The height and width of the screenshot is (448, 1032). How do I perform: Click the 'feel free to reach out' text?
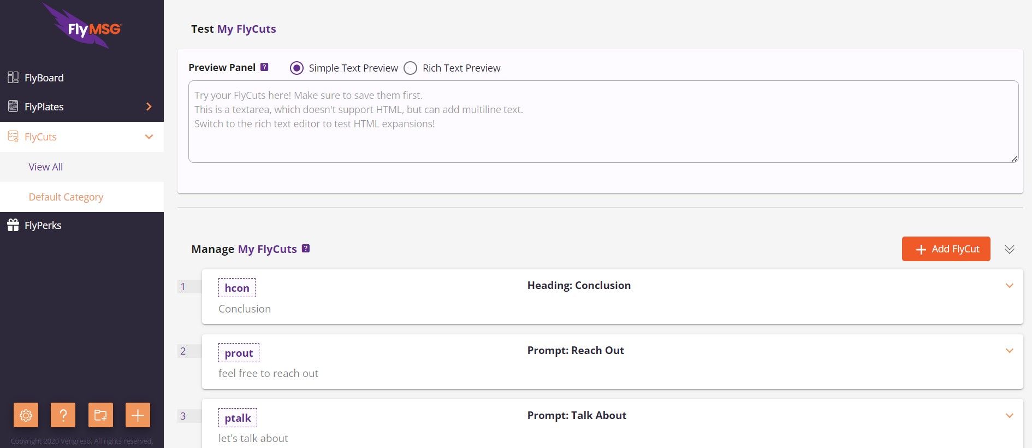pyautogui.click(x=268, y=373)
